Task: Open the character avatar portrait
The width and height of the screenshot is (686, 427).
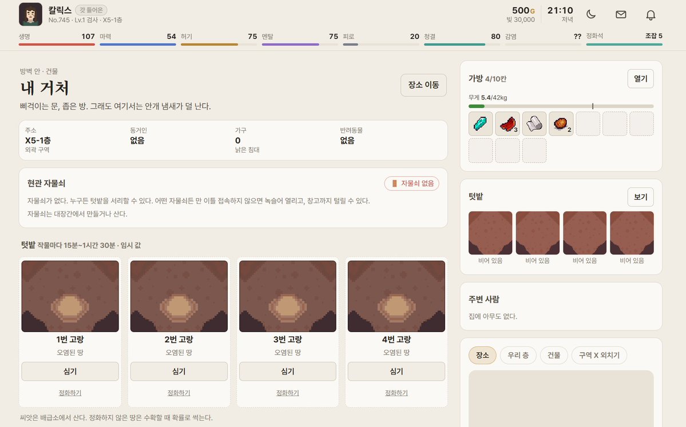Action: click(x=30, y=14)
